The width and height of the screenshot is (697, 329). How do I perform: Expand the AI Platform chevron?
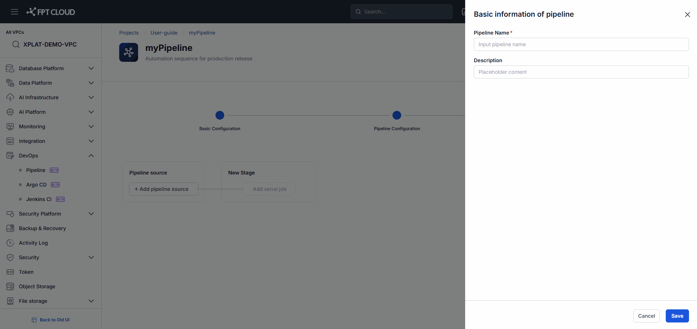click(91, 112)
